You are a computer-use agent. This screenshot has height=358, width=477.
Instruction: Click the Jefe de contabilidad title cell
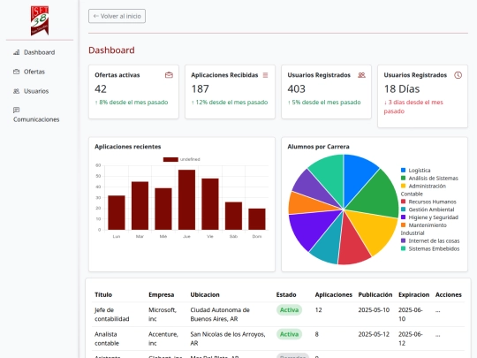(112, 315)
